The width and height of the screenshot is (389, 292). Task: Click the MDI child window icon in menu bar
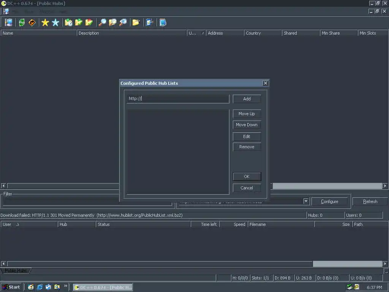(x=6, y=11)
